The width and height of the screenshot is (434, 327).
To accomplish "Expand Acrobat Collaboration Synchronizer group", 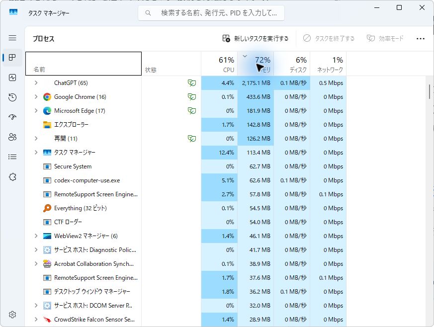I will [x=36, y=264].
